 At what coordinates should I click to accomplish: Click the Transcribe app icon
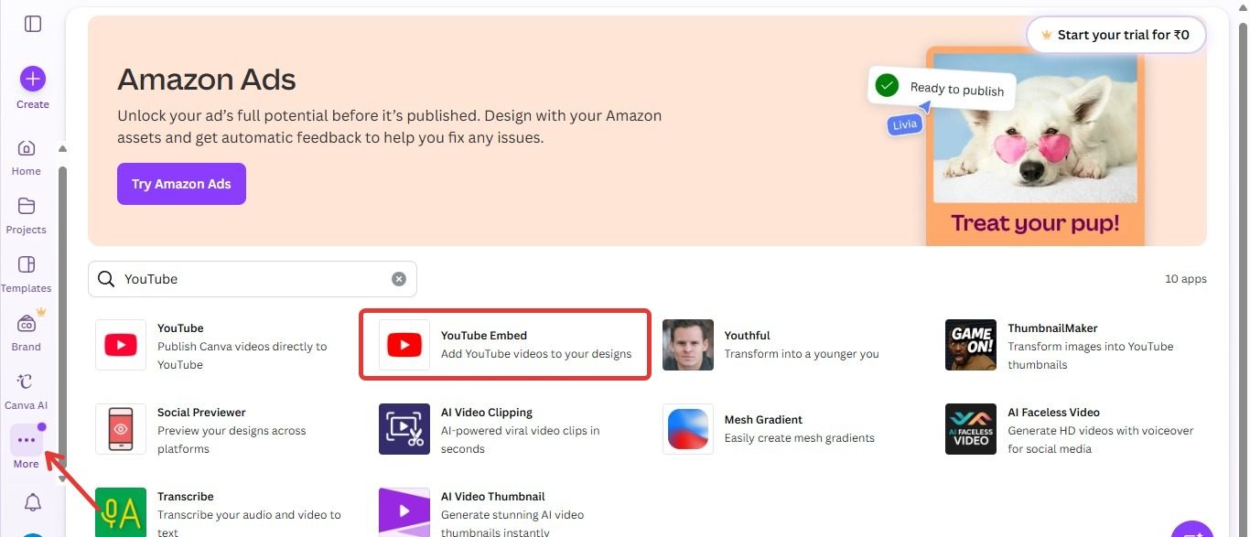(121, 512)
